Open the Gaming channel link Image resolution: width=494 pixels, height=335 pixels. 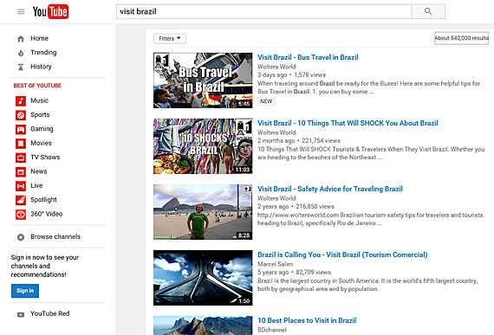(x=42, y=129)
